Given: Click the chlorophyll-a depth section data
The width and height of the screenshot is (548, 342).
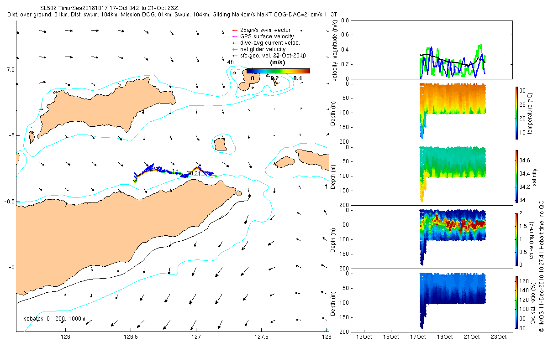Looking at the screenshot, I should 453,225.
